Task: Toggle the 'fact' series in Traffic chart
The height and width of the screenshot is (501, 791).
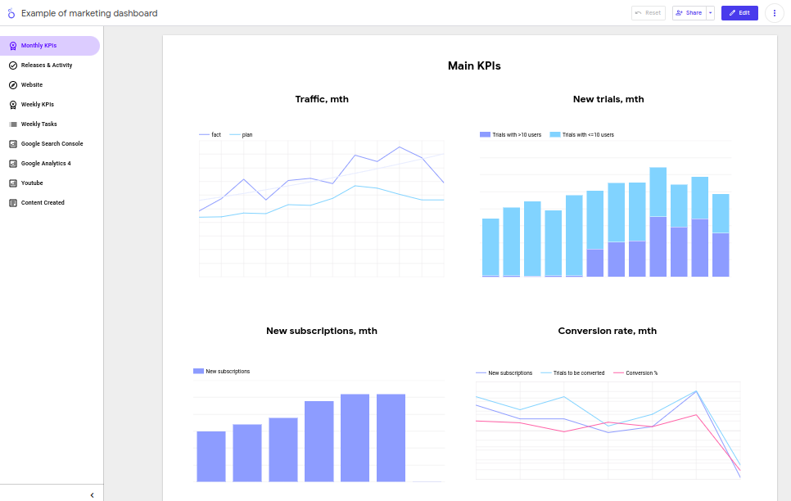Action: click(x=210, y=134)
